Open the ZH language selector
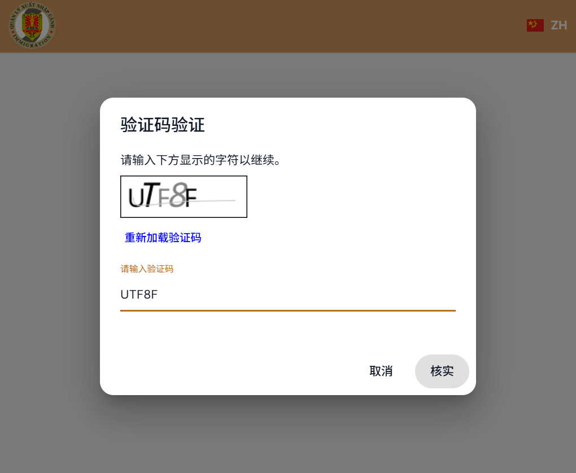Image resolution: width=576 pixels, height=473 pixels. [558, 25]
